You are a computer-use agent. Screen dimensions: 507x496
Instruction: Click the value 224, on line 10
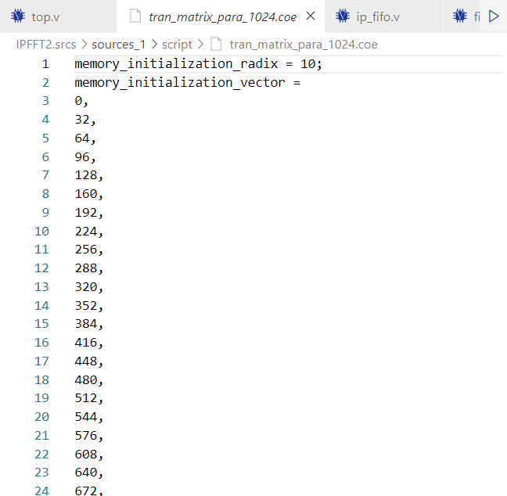89,232
